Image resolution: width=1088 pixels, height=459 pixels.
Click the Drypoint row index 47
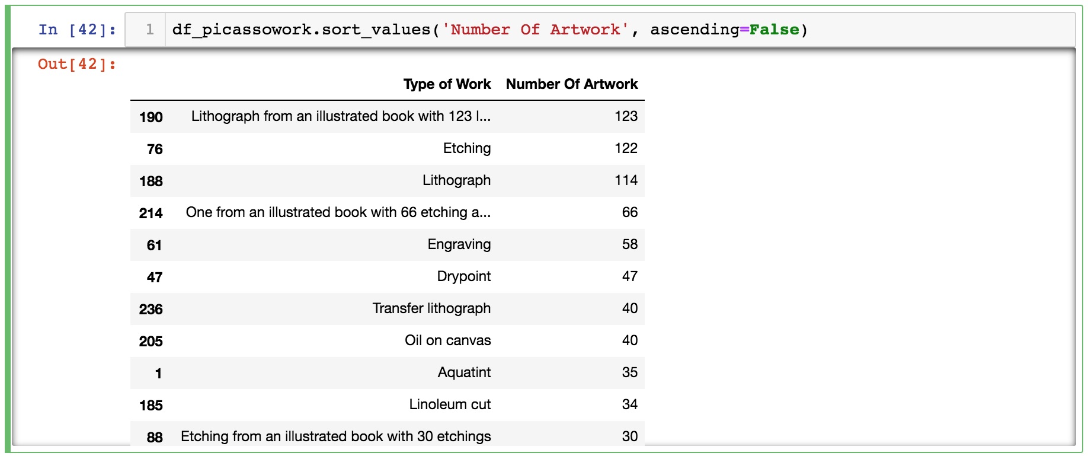[154, 277]
